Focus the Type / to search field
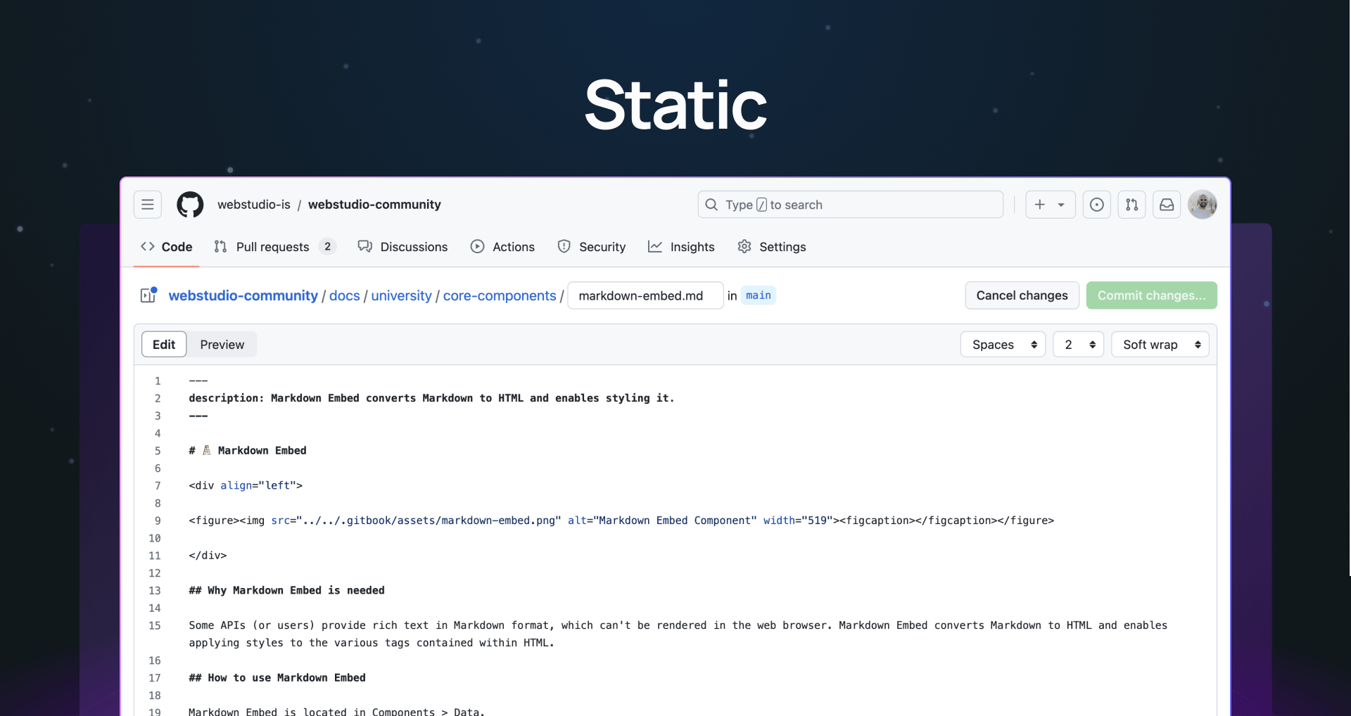 tap(850, 205)
